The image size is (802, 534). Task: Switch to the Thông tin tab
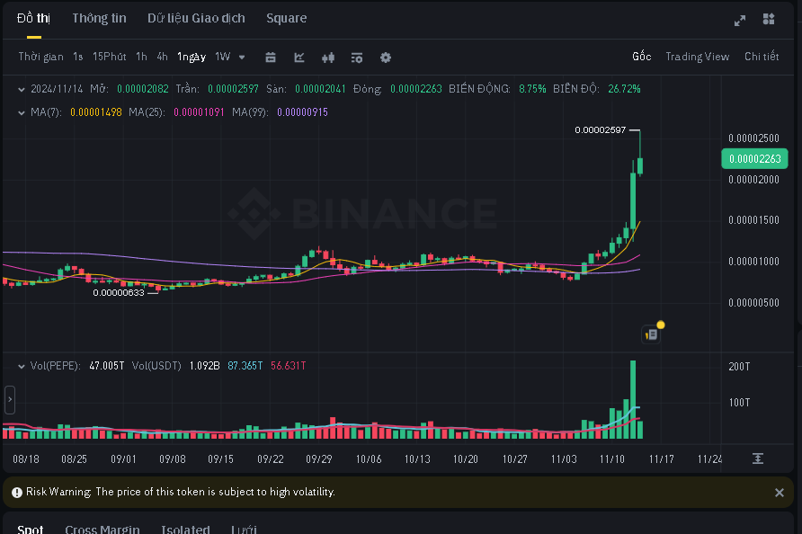[99, 18]
